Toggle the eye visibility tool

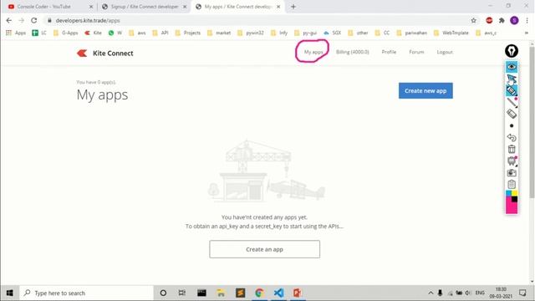coord(512,67)
